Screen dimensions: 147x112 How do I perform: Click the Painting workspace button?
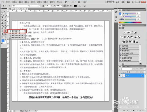pyautogui.click(x=123, y=2)
